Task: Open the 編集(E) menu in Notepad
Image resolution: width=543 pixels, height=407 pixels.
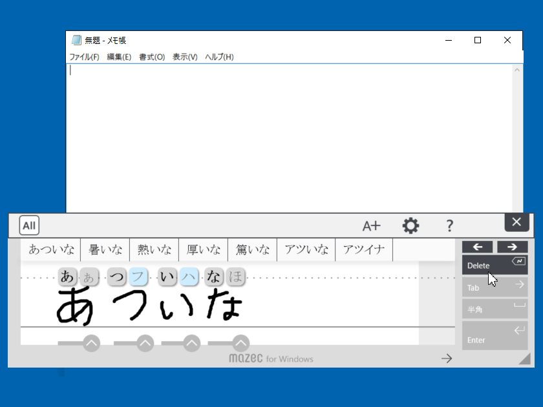Action: click(x=119, y=57)
